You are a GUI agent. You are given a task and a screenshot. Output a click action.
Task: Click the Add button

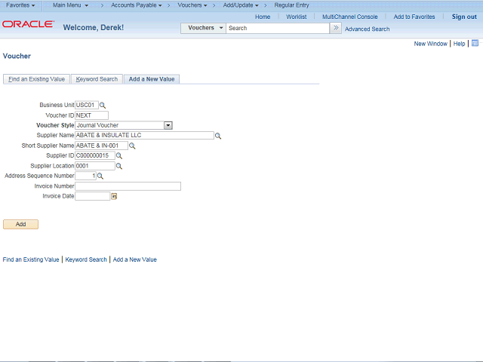(20, 224)
